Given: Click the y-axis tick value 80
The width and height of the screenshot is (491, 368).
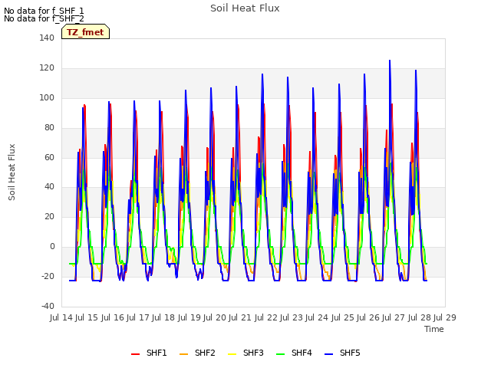Looking at the screenshot, I should tap(49, 128).
